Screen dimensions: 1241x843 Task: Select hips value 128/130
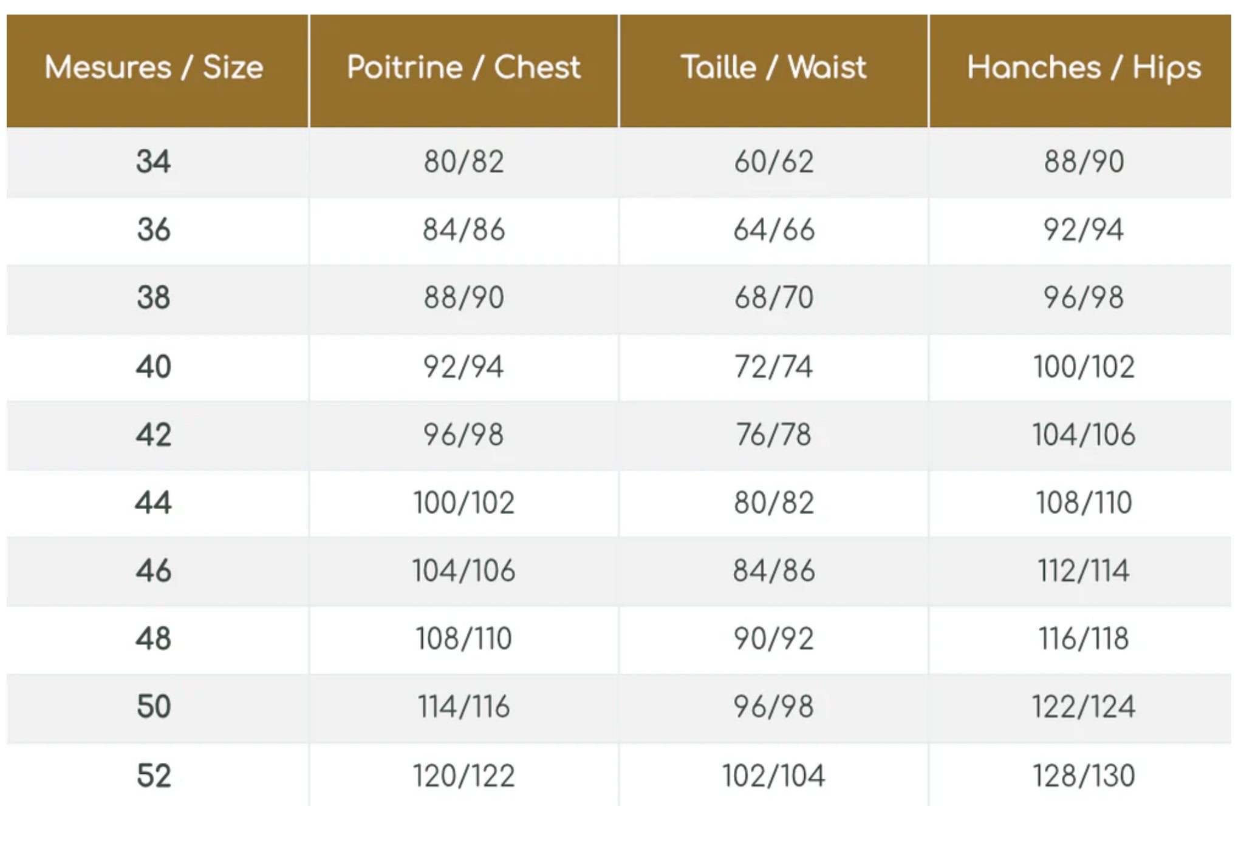click(x=1084, y=776)
